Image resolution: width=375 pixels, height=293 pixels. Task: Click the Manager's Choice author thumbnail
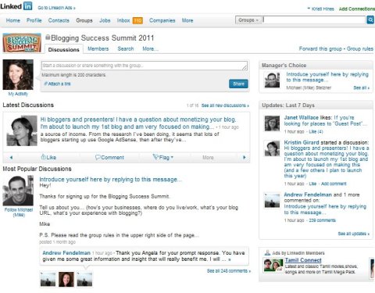point(272,80)
